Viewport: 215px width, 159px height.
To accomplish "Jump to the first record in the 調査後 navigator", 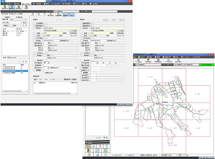I will click(104, 20).
